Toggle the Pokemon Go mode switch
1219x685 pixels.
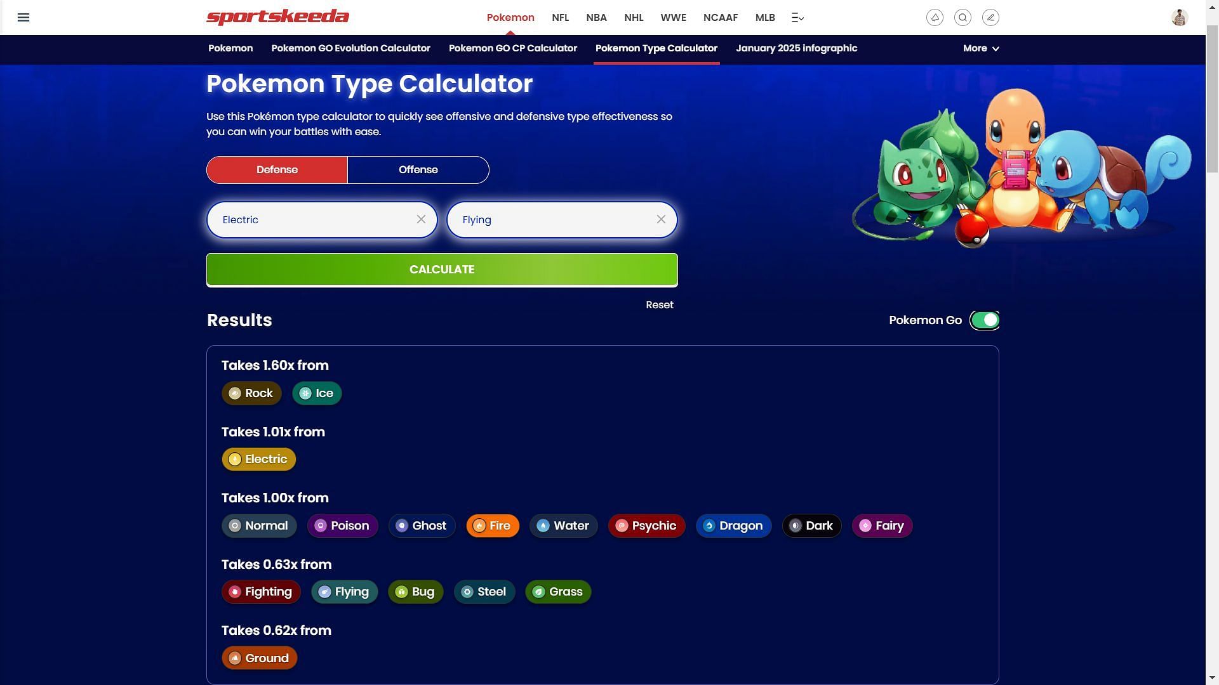985,318
